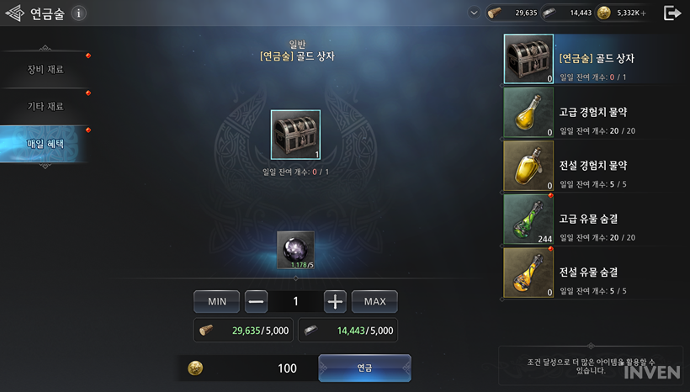Increase quantity with the plus button

coord(335,301)
